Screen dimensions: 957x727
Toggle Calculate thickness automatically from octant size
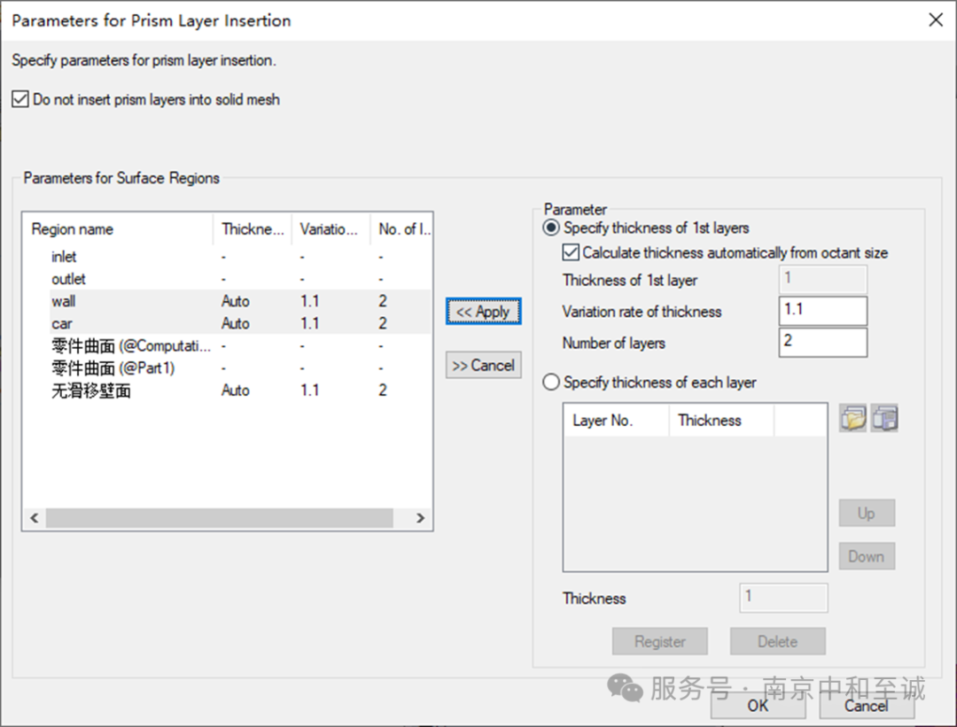(571, 252)
